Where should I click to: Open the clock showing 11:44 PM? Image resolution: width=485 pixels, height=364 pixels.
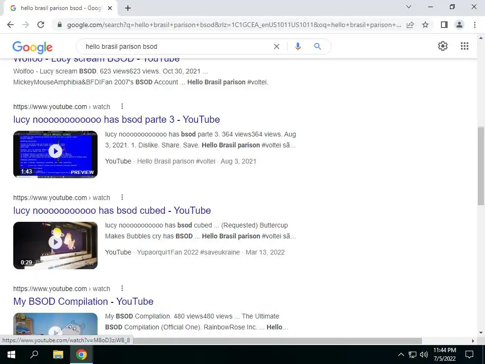(x=444, y=355)
